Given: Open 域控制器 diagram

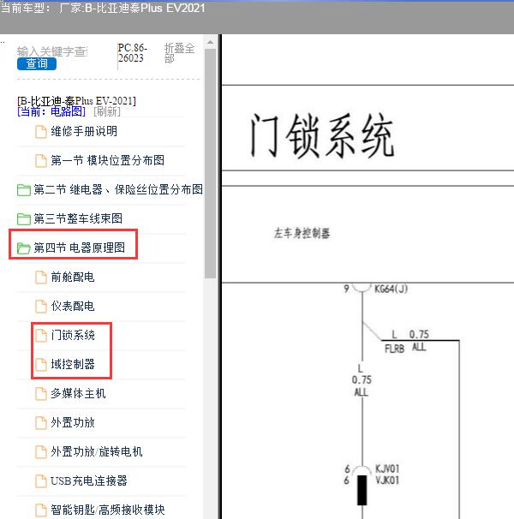Looking at the screenshot, I should click(73, 365).
